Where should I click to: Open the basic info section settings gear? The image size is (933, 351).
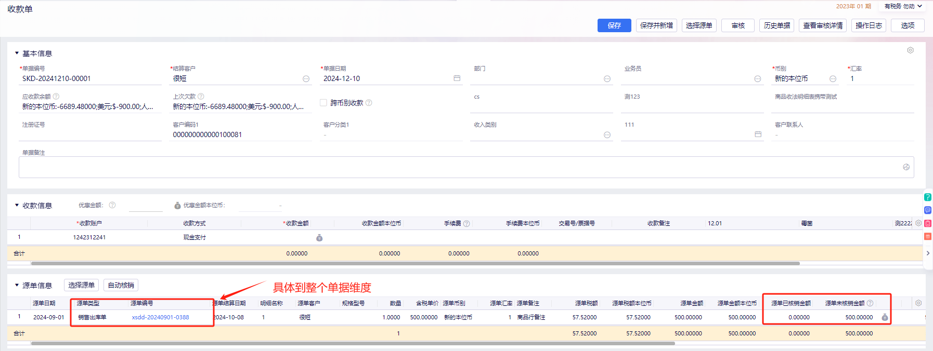click(910, 50)
